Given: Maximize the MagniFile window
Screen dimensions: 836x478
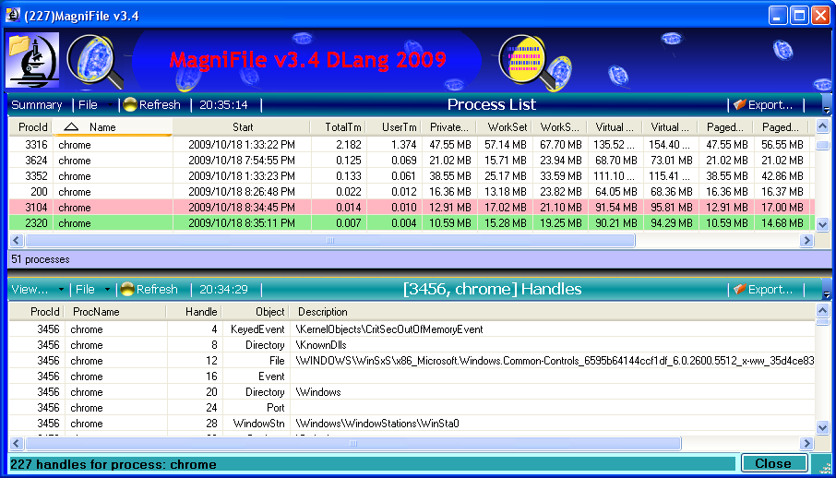Looking at the screenshot, I should click(800, 16).
